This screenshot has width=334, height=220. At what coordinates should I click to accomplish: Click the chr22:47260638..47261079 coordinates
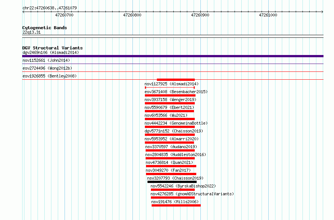pos(50,8)
